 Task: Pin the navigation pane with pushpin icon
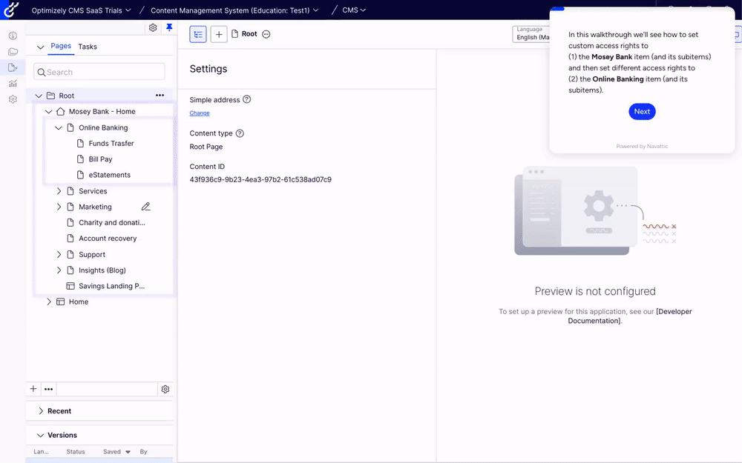click(x=169, y=27)
